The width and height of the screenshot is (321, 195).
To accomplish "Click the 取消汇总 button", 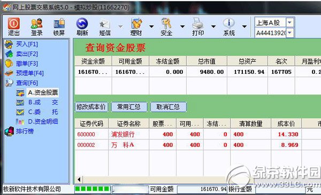I will click(169, 107).
